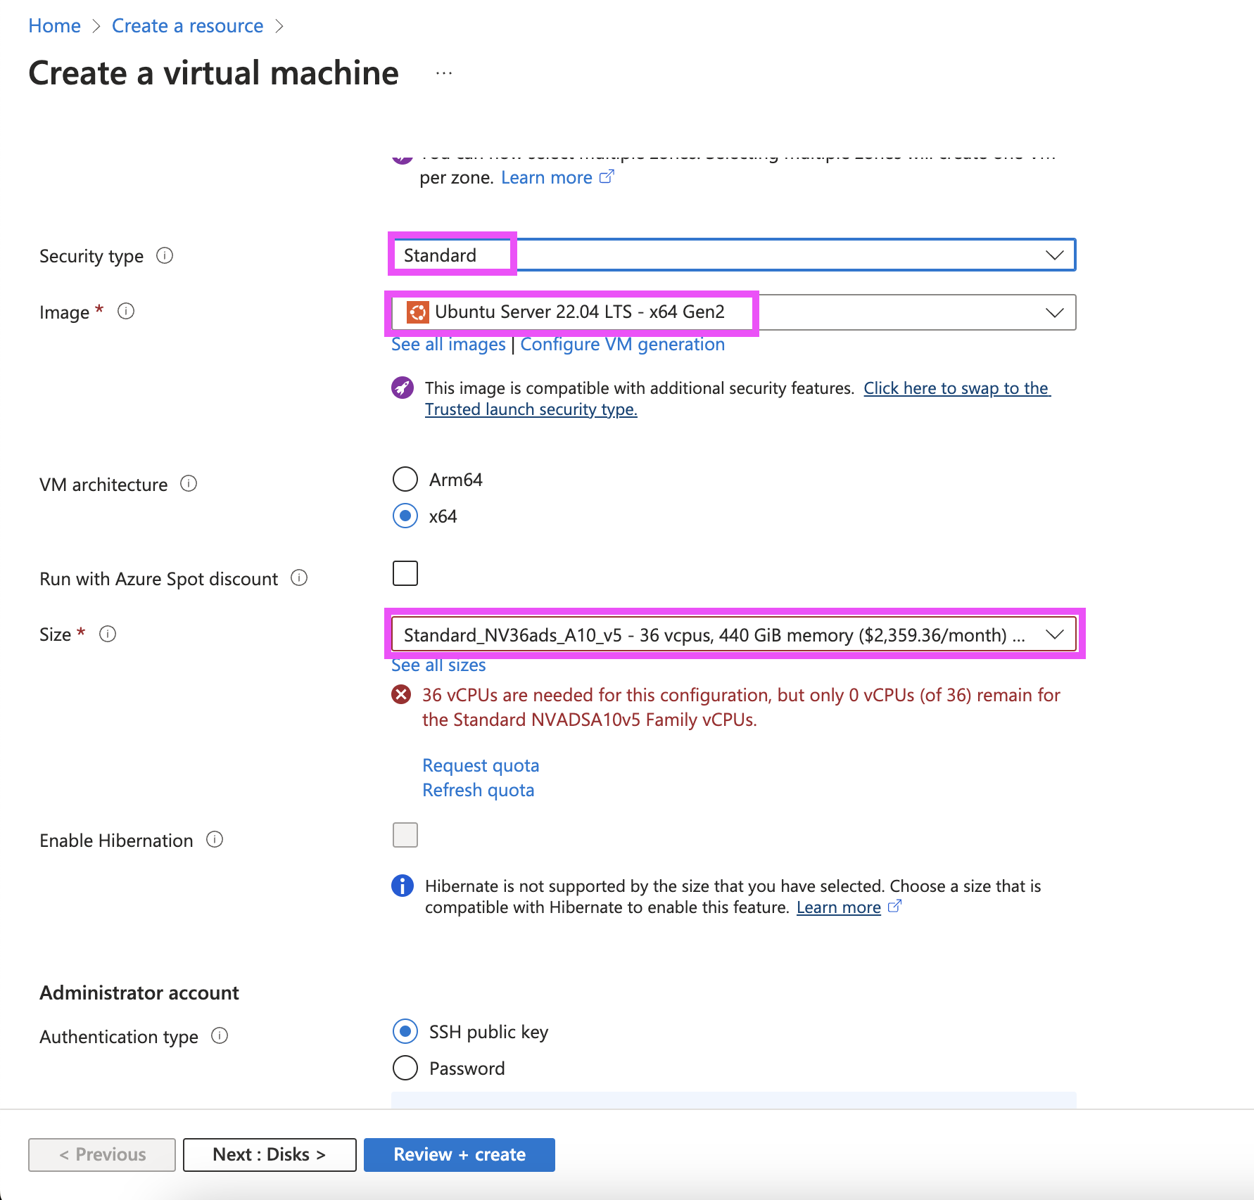Click external link icon after zones Learn more
Screen dimensions: 1254x1200
point(607,177)
